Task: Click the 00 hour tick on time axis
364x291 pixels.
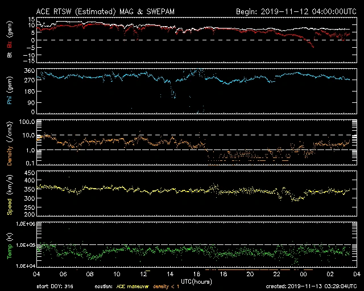Action: coord(303,274)
